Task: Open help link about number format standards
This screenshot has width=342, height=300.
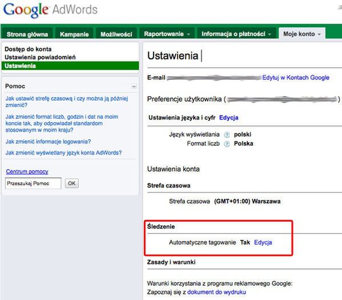Action: coord(62,123)
